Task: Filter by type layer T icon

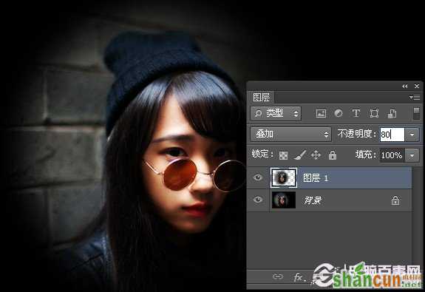Action: [x=356, y=113]
